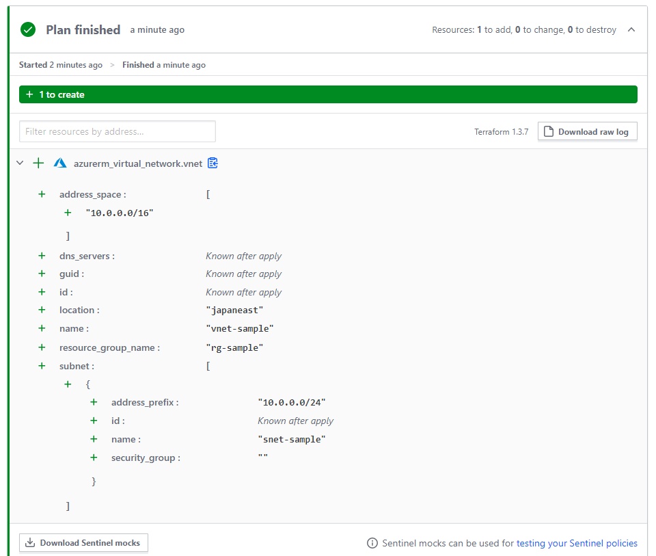Viewport: 656px width, 556px height.
Task: Click the large plus icon beside the resource
Action: [38, 163]
